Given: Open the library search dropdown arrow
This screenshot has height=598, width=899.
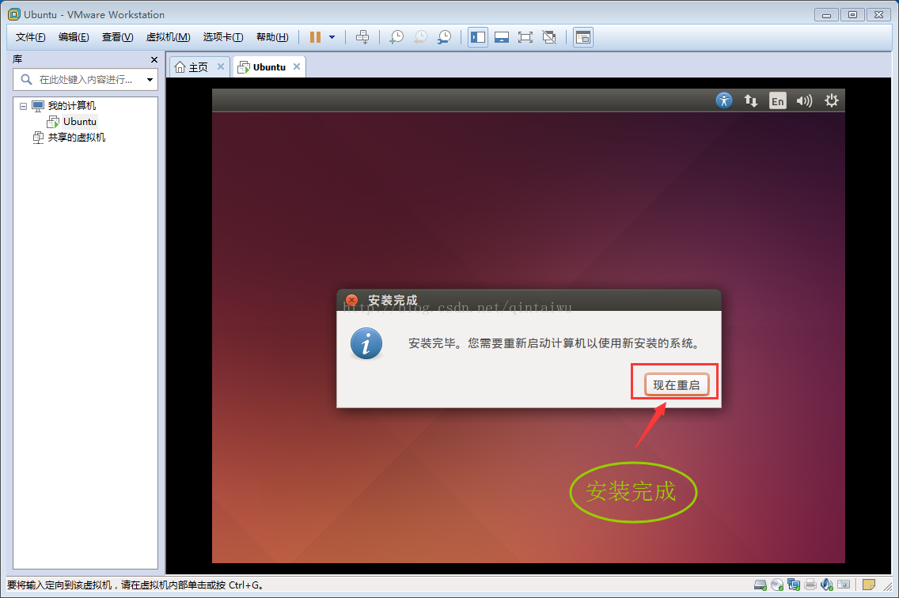Looking at the screenshot, I should tap(150, 80).
